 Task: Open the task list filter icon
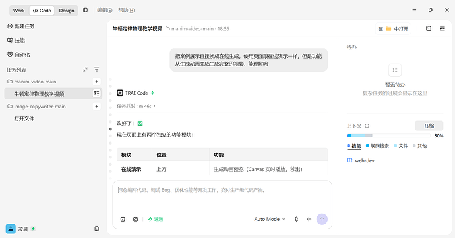(97, 70)
